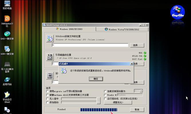Viewport: 191px width, 114px height.
Task: Click the WinNTSetup title bar icon
Action: click(44, 25)
